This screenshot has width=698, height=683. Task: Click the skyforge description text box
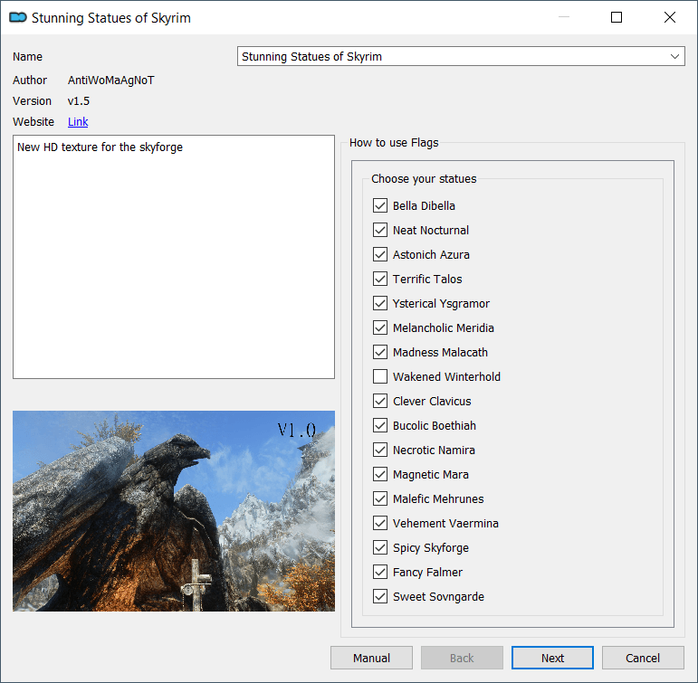click(174, 257)
